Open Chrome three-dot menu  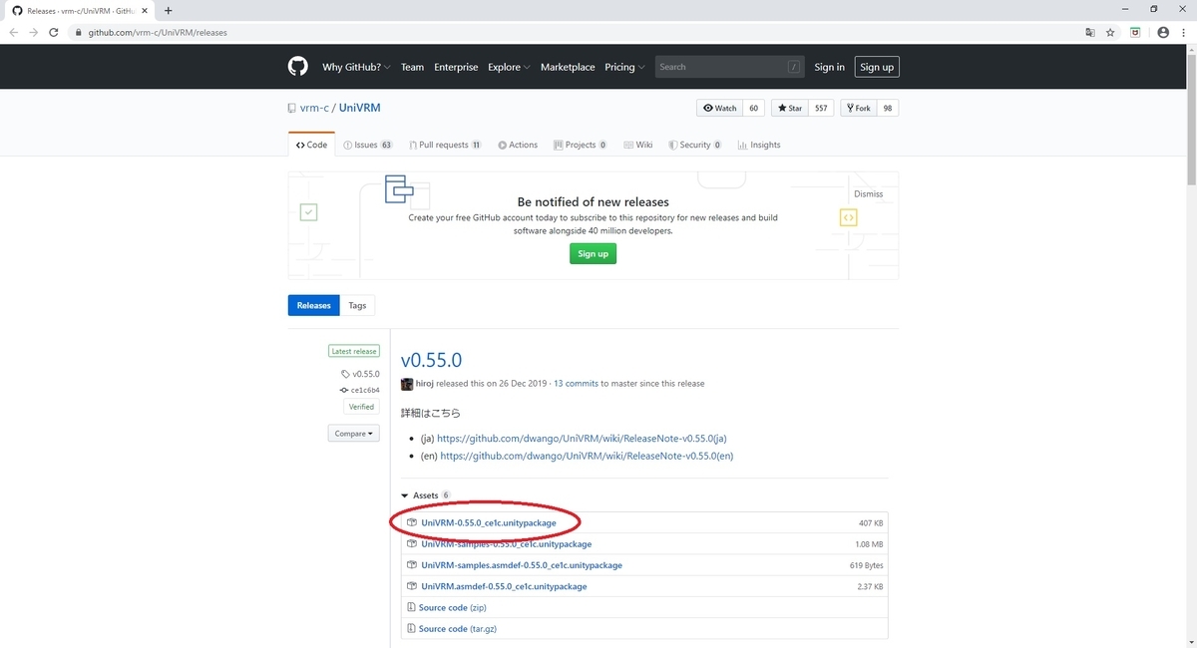click(1184, 32)
